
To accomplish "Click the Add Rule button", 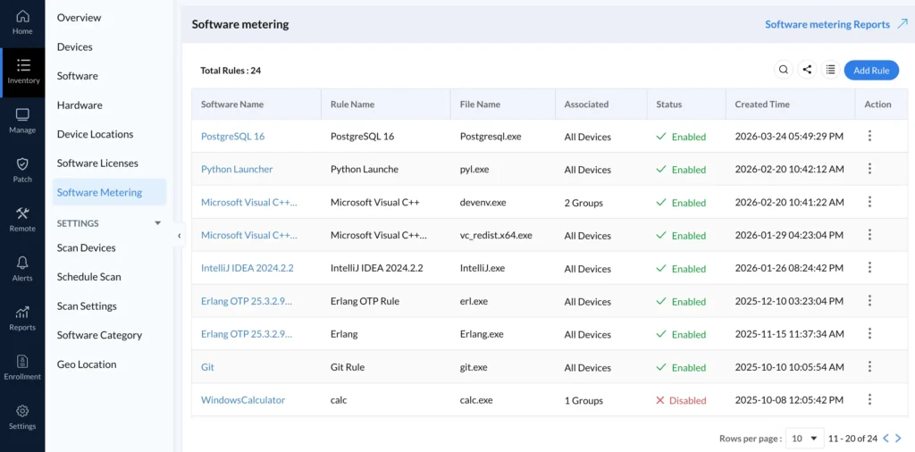I will point(871,70).
